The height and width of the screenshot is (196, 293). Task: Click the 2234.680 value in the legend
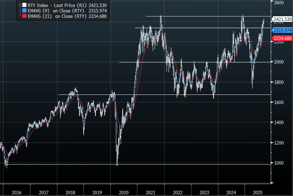coord(98,16)
